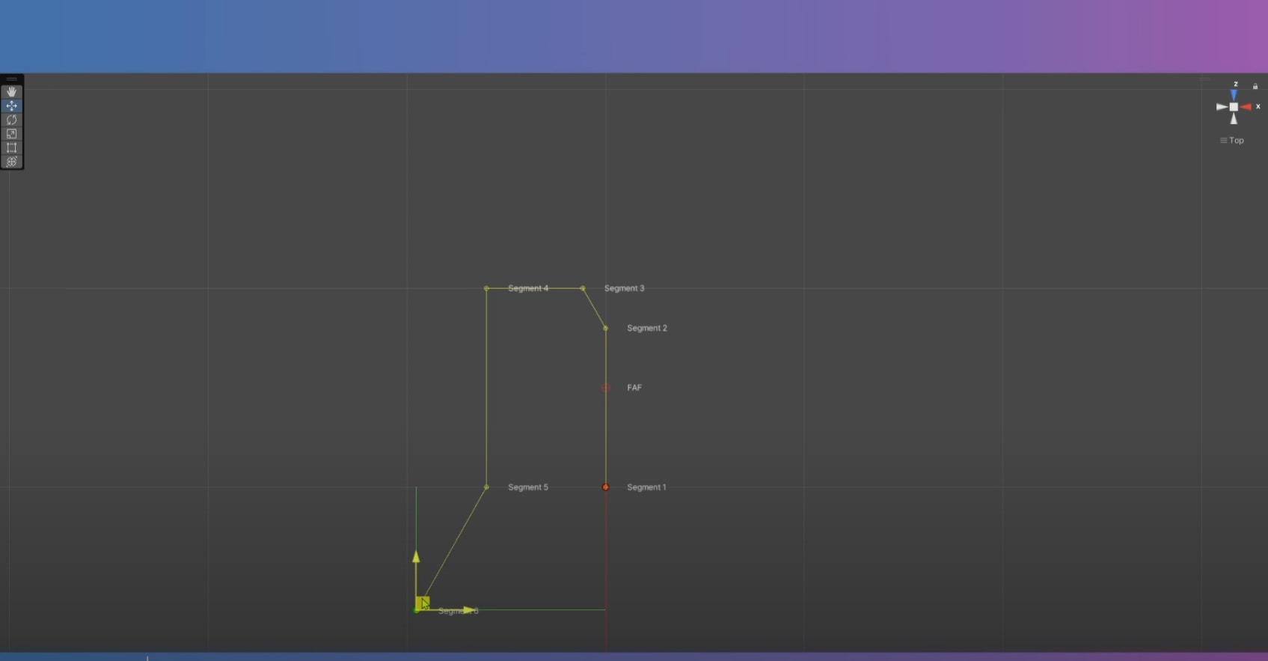Toggle the scene gizmo rotation lock

(1255, 87)
